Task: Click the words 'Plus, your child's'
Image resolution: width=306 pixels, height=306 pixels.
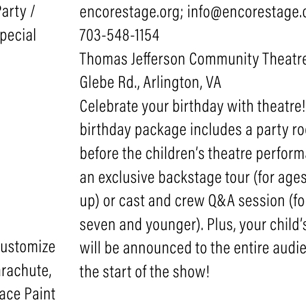Action: [256, 225]
